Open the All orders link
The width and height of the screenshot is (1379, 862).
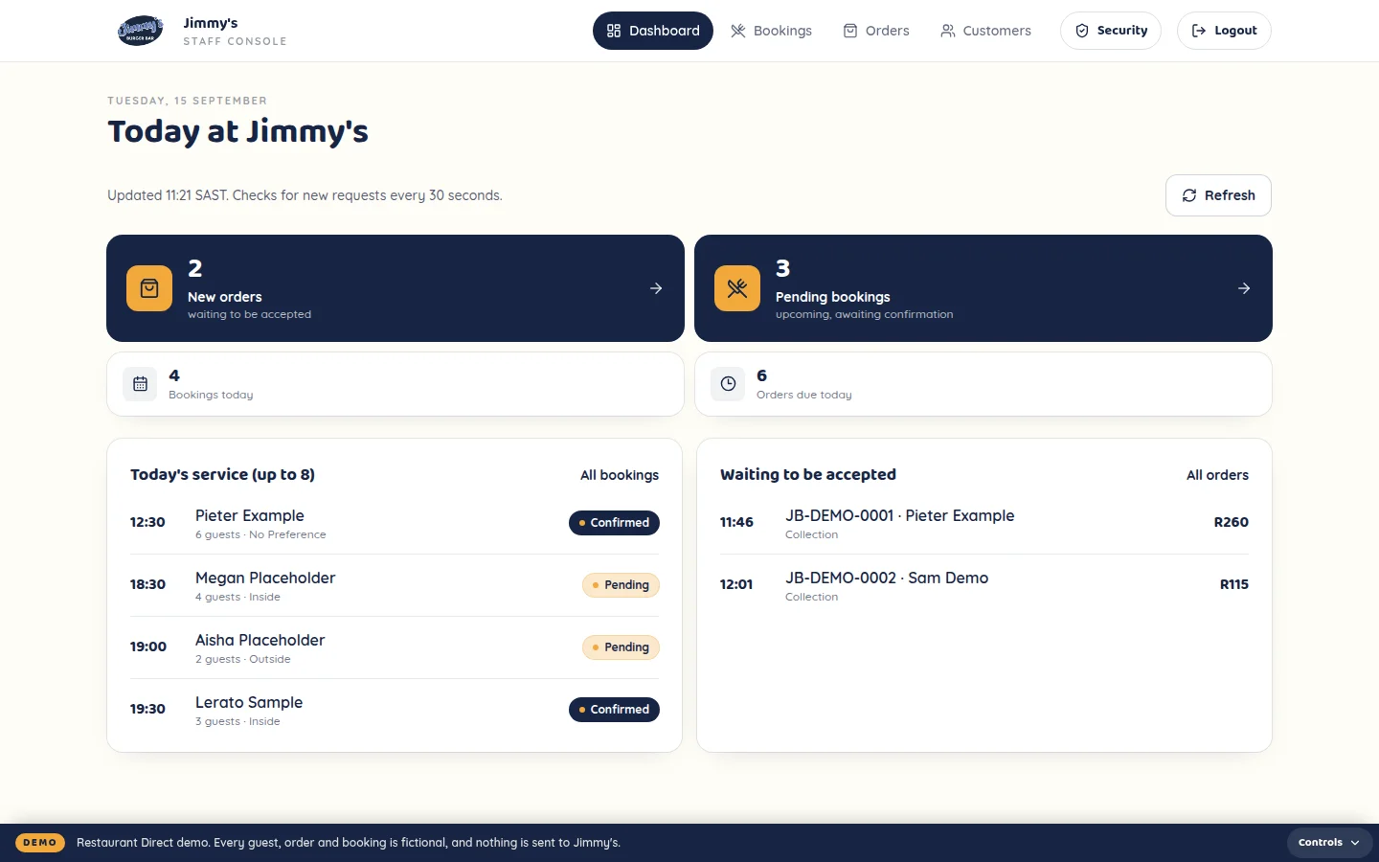coord(1217,475)
